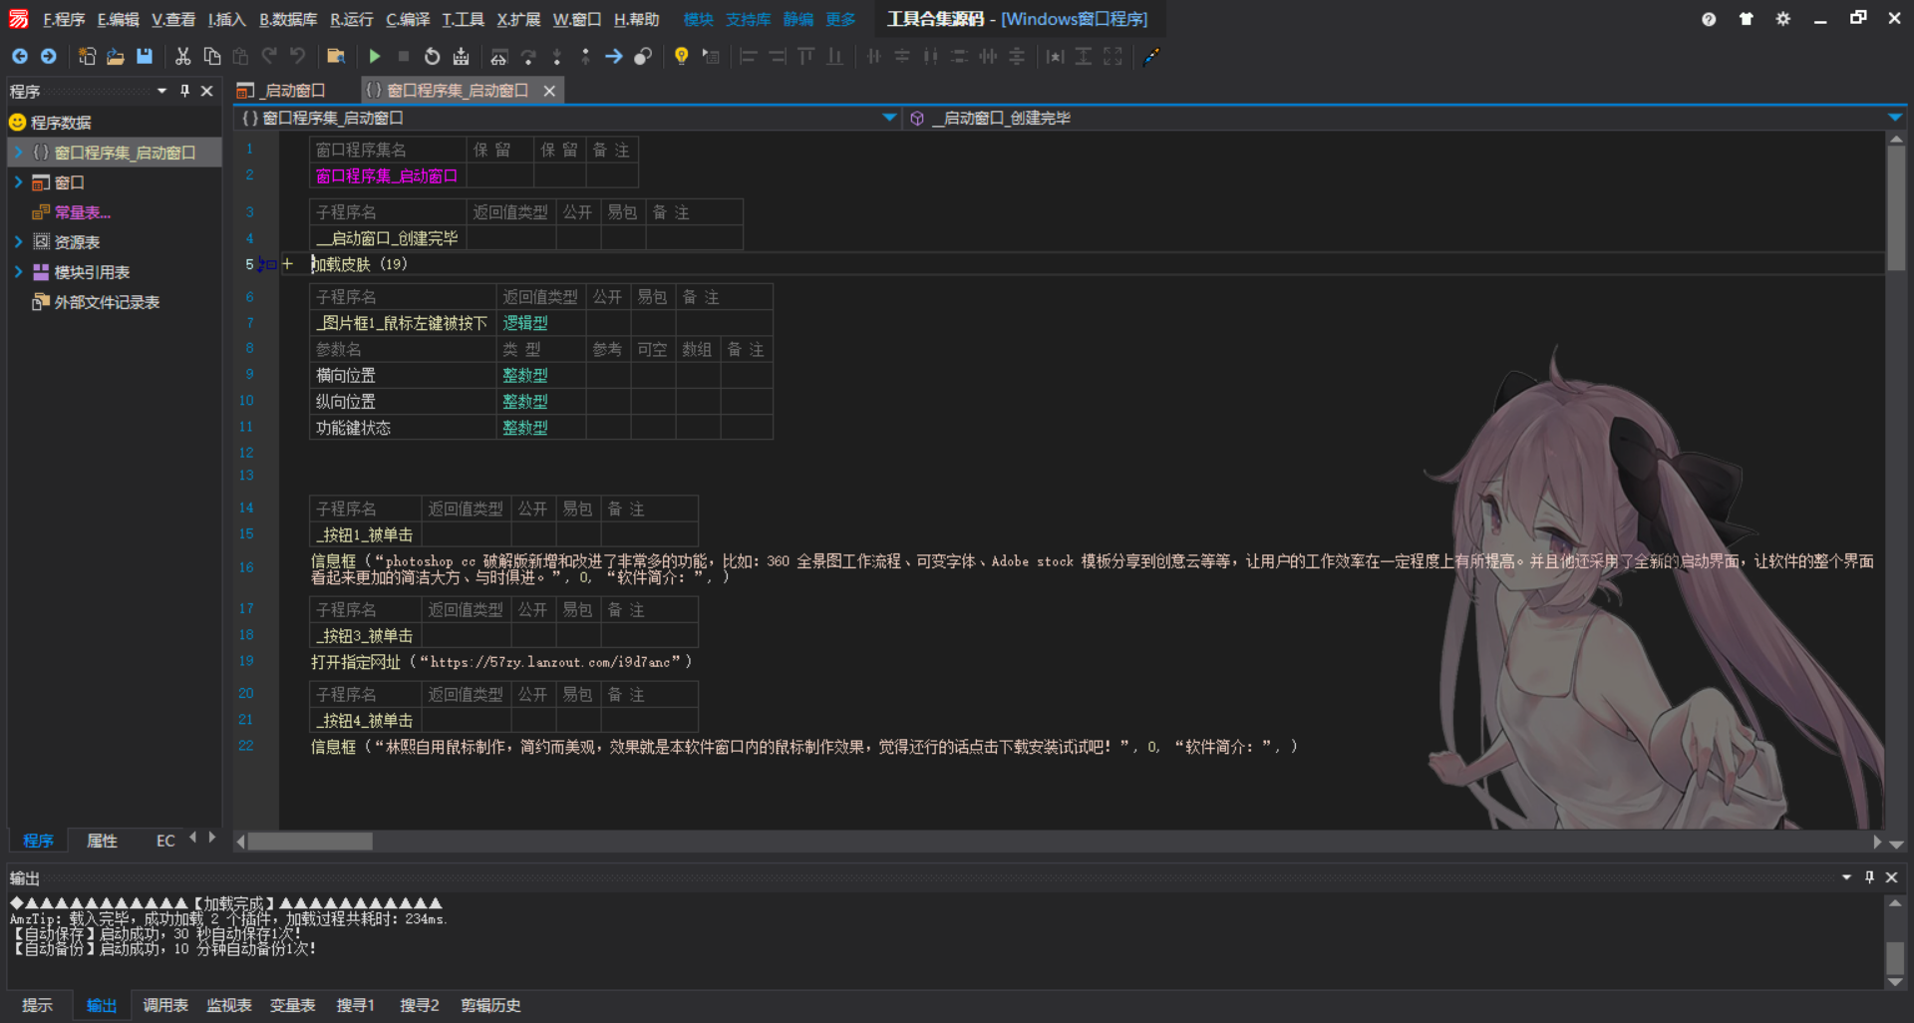Open the C.编译 menu
Screen dimensions: 1914x1023
coord(408,19)
